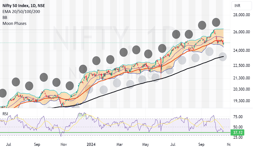Select the Moon Phases indicator label
This screenshot has height=149, width=253.
pyautogui.click(x=14, y=24)
